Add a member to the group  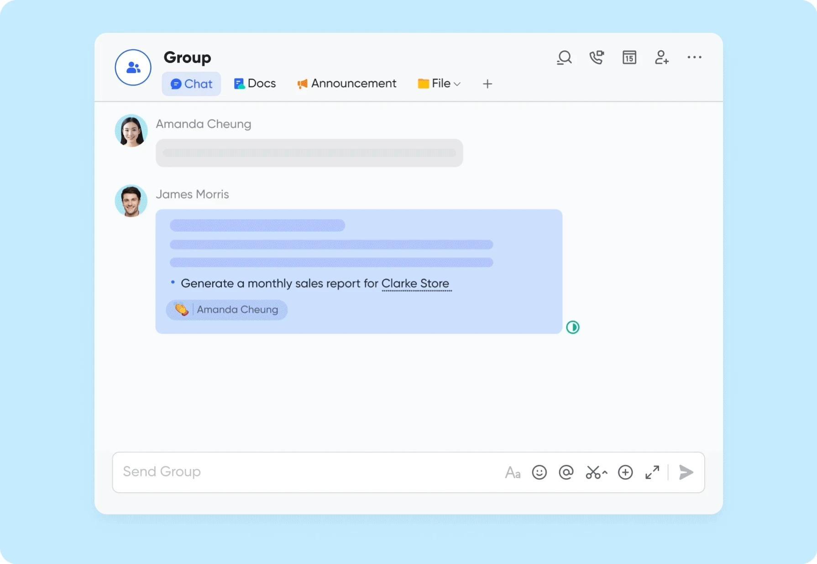(661, 57)
